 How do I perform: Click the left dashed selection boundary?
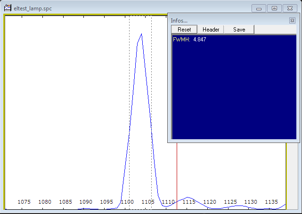pos(129,94)
